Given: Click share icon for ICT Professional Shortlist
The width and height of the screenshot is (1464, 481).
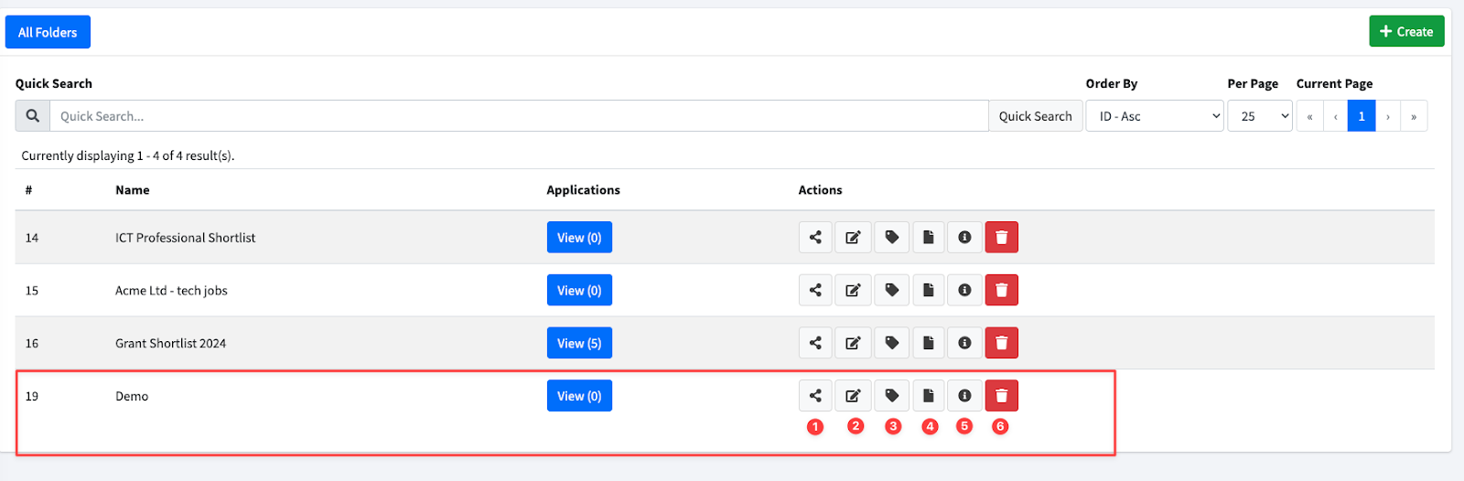Looking at the screenshot, I should [x=815, y=238].
